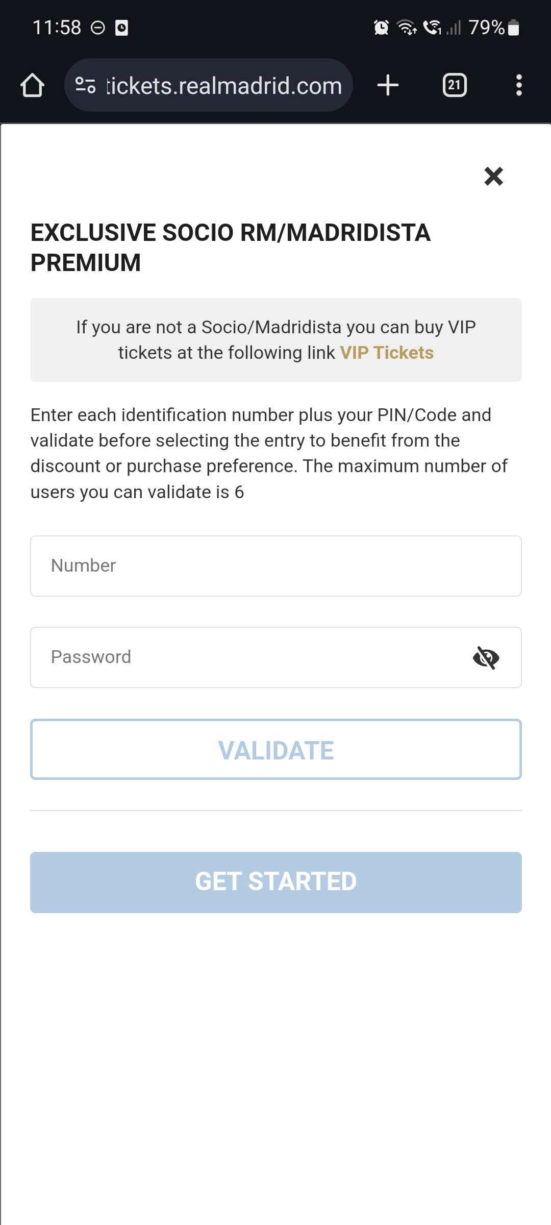Tap the alarm icon in status bar
Screen dimensions: 551x1225
coord(381,28)
